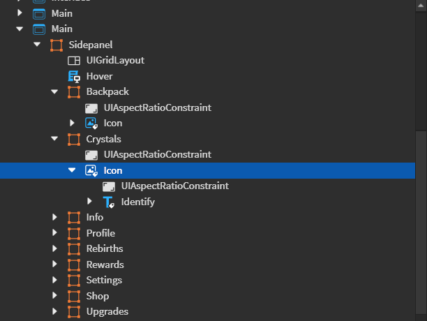Click the vertical scrollbar of the Explorer

[421, 63]
